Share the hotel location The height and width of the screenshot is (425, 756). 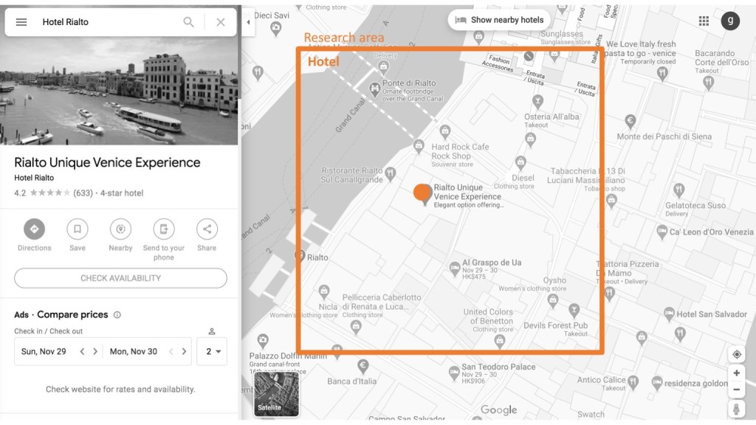pyautogui.click(x=207, y=229)
